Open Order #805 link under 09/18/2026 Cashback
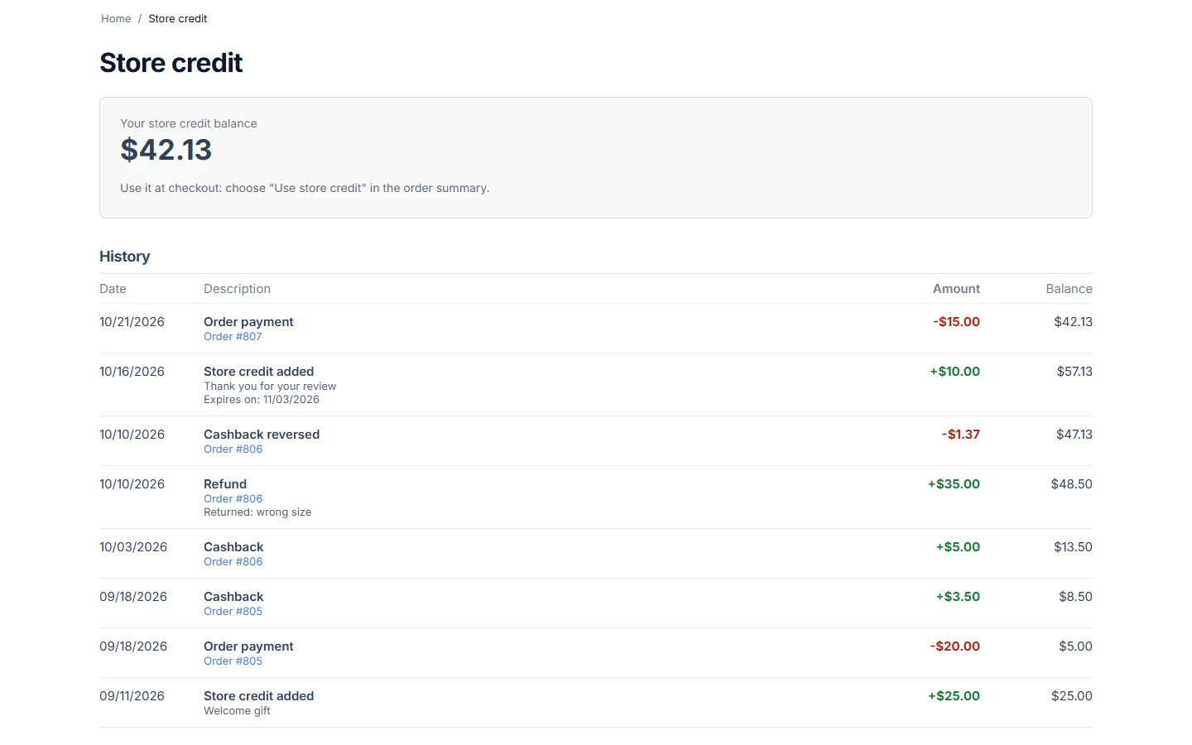1192x745 pixels. [x=233, y=611]
